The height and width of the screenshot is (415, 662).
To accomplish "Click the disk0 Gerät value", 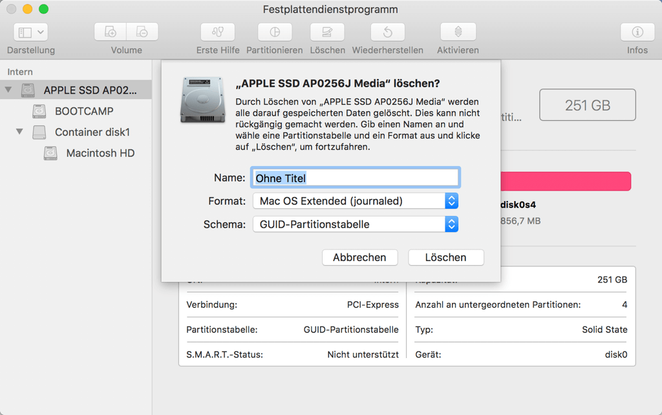I will pyautogui.click(x=616, y=355).
